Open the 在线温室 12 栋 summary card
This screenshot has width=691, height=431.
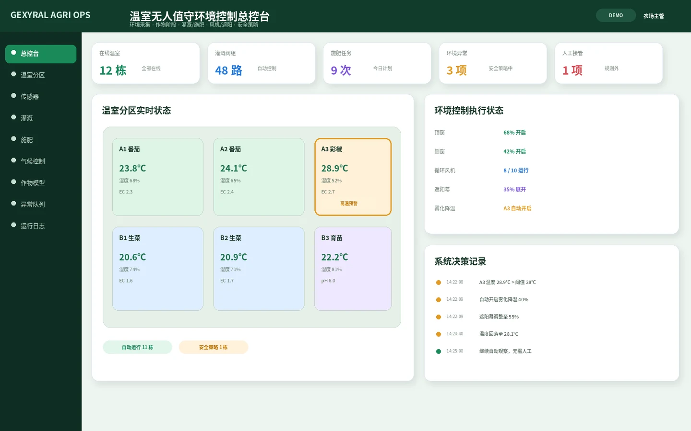[146, 63]
